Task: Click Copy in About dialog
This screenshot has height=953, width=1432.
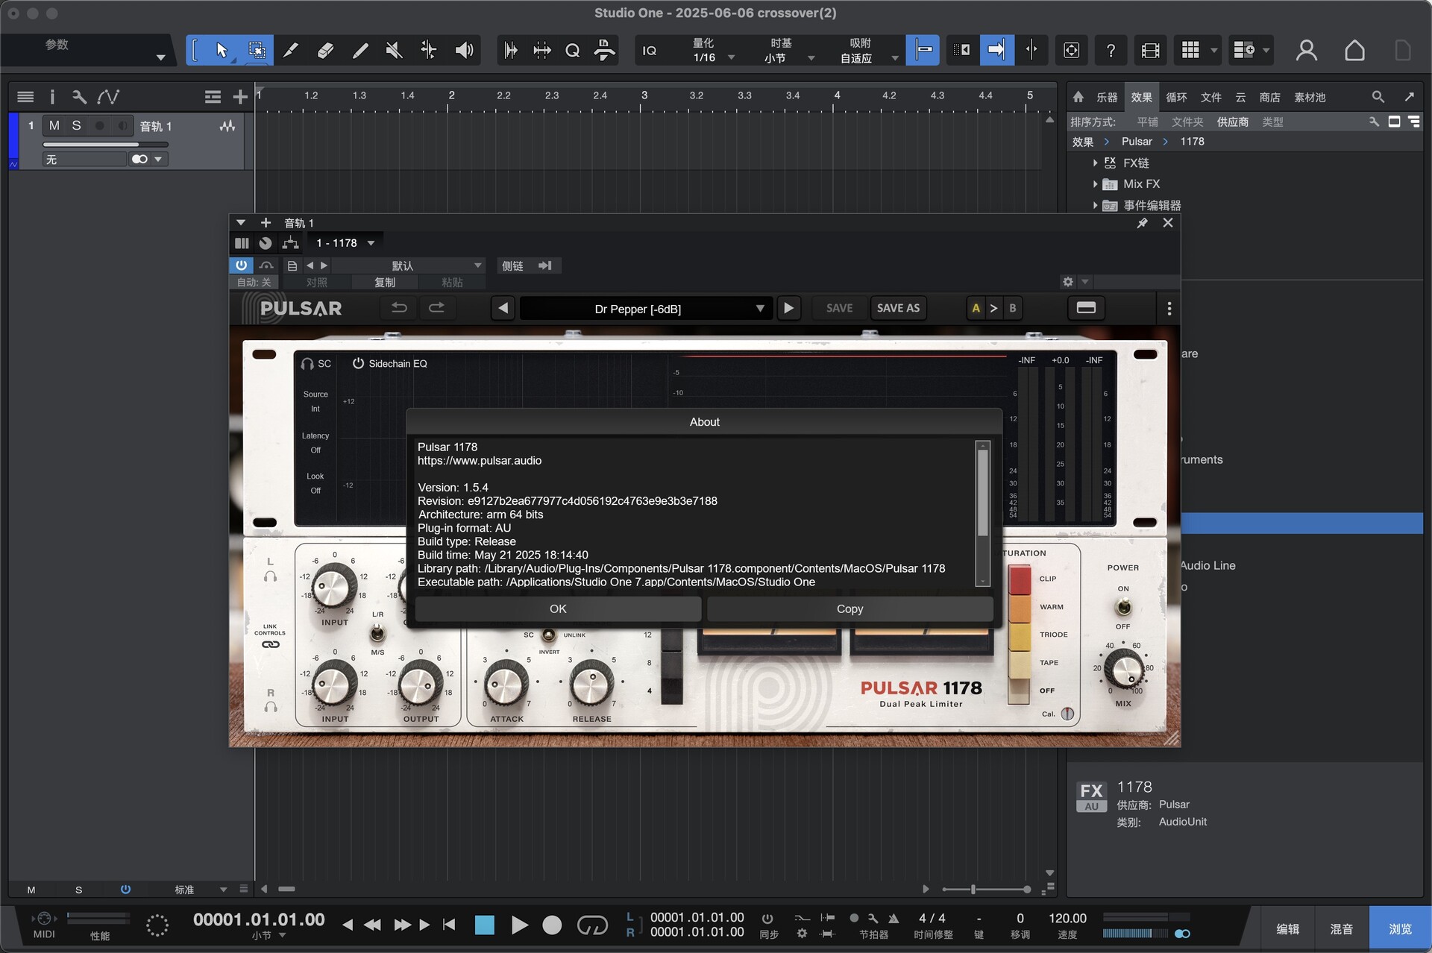Action: [x=850, y=608]
